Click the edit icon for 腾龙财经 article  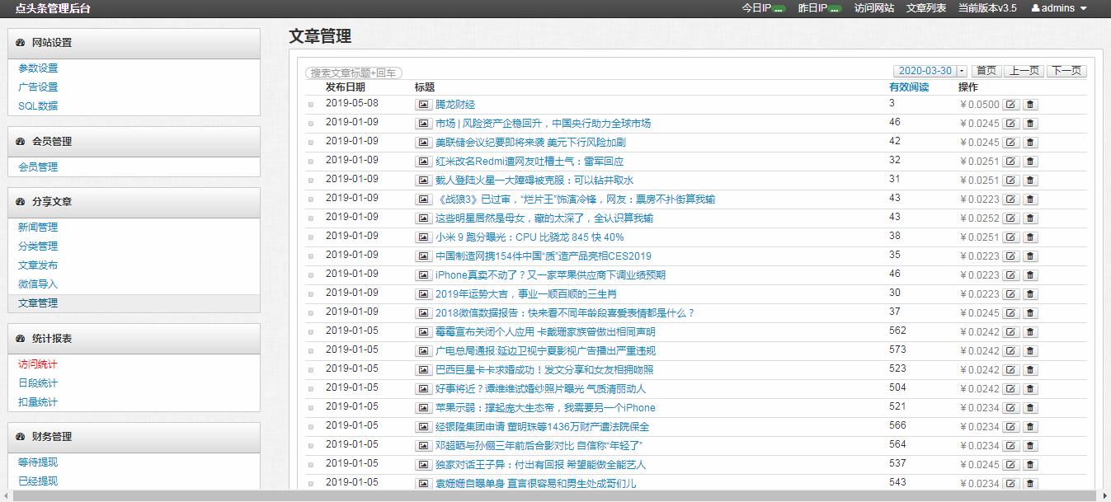tap(1010, 105)
